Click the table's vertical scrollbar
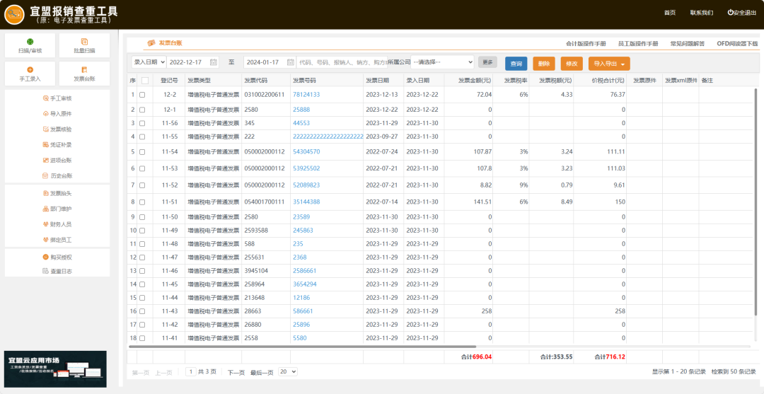Image resolution: width=764 pixels, height=394 pixels. pos(756,202)
